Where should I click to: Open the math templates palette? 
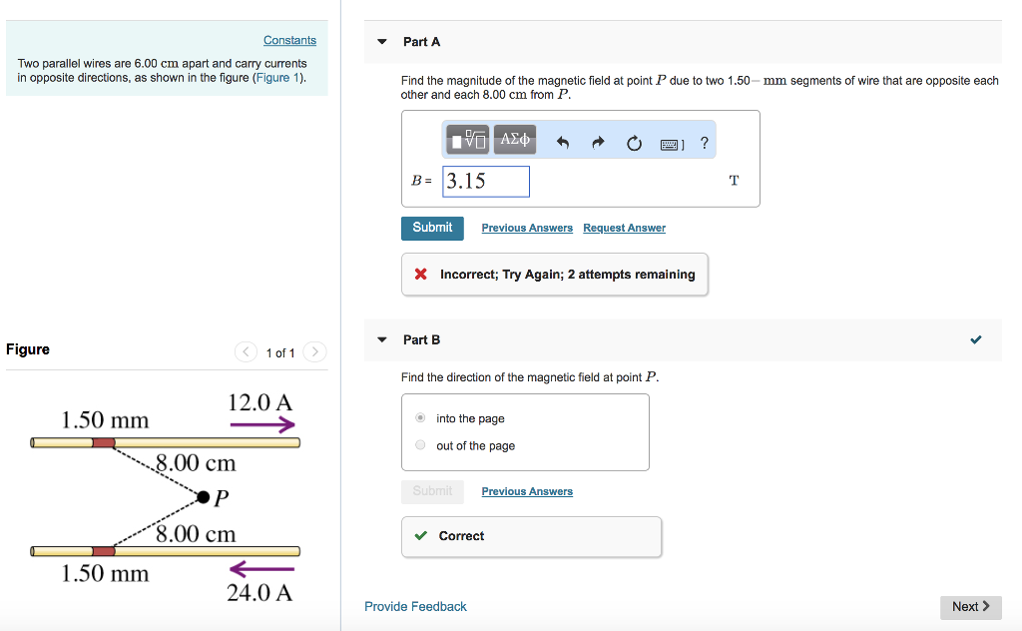click(x=469, y=140)
